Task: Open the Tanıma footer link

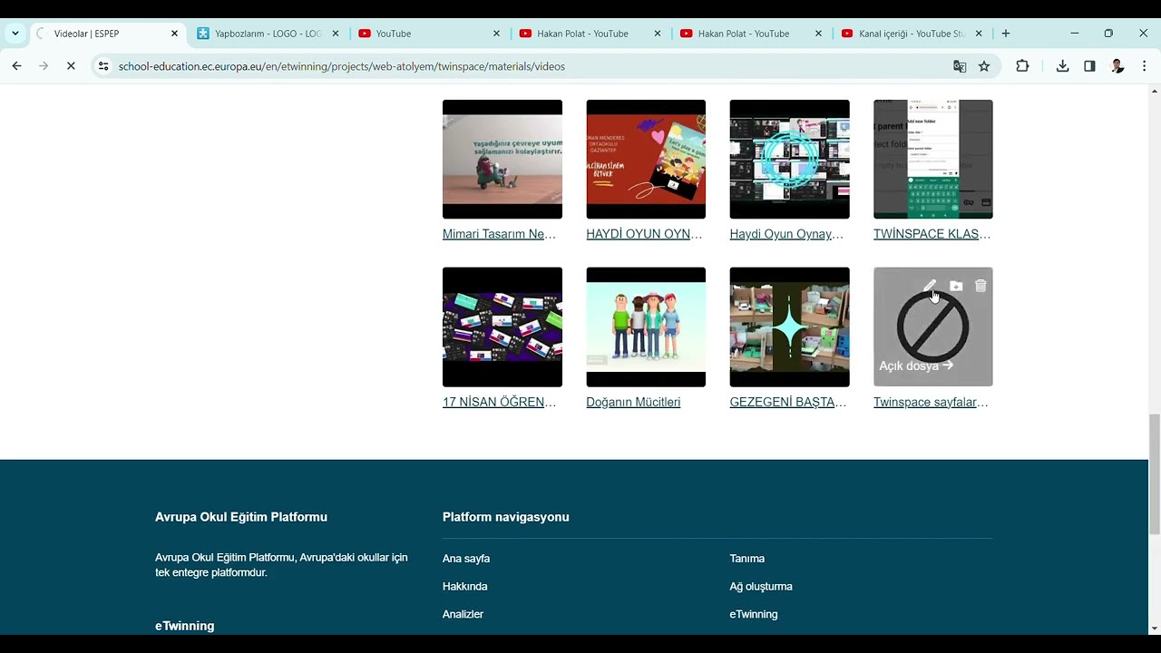Action: (x=747, y=559)
